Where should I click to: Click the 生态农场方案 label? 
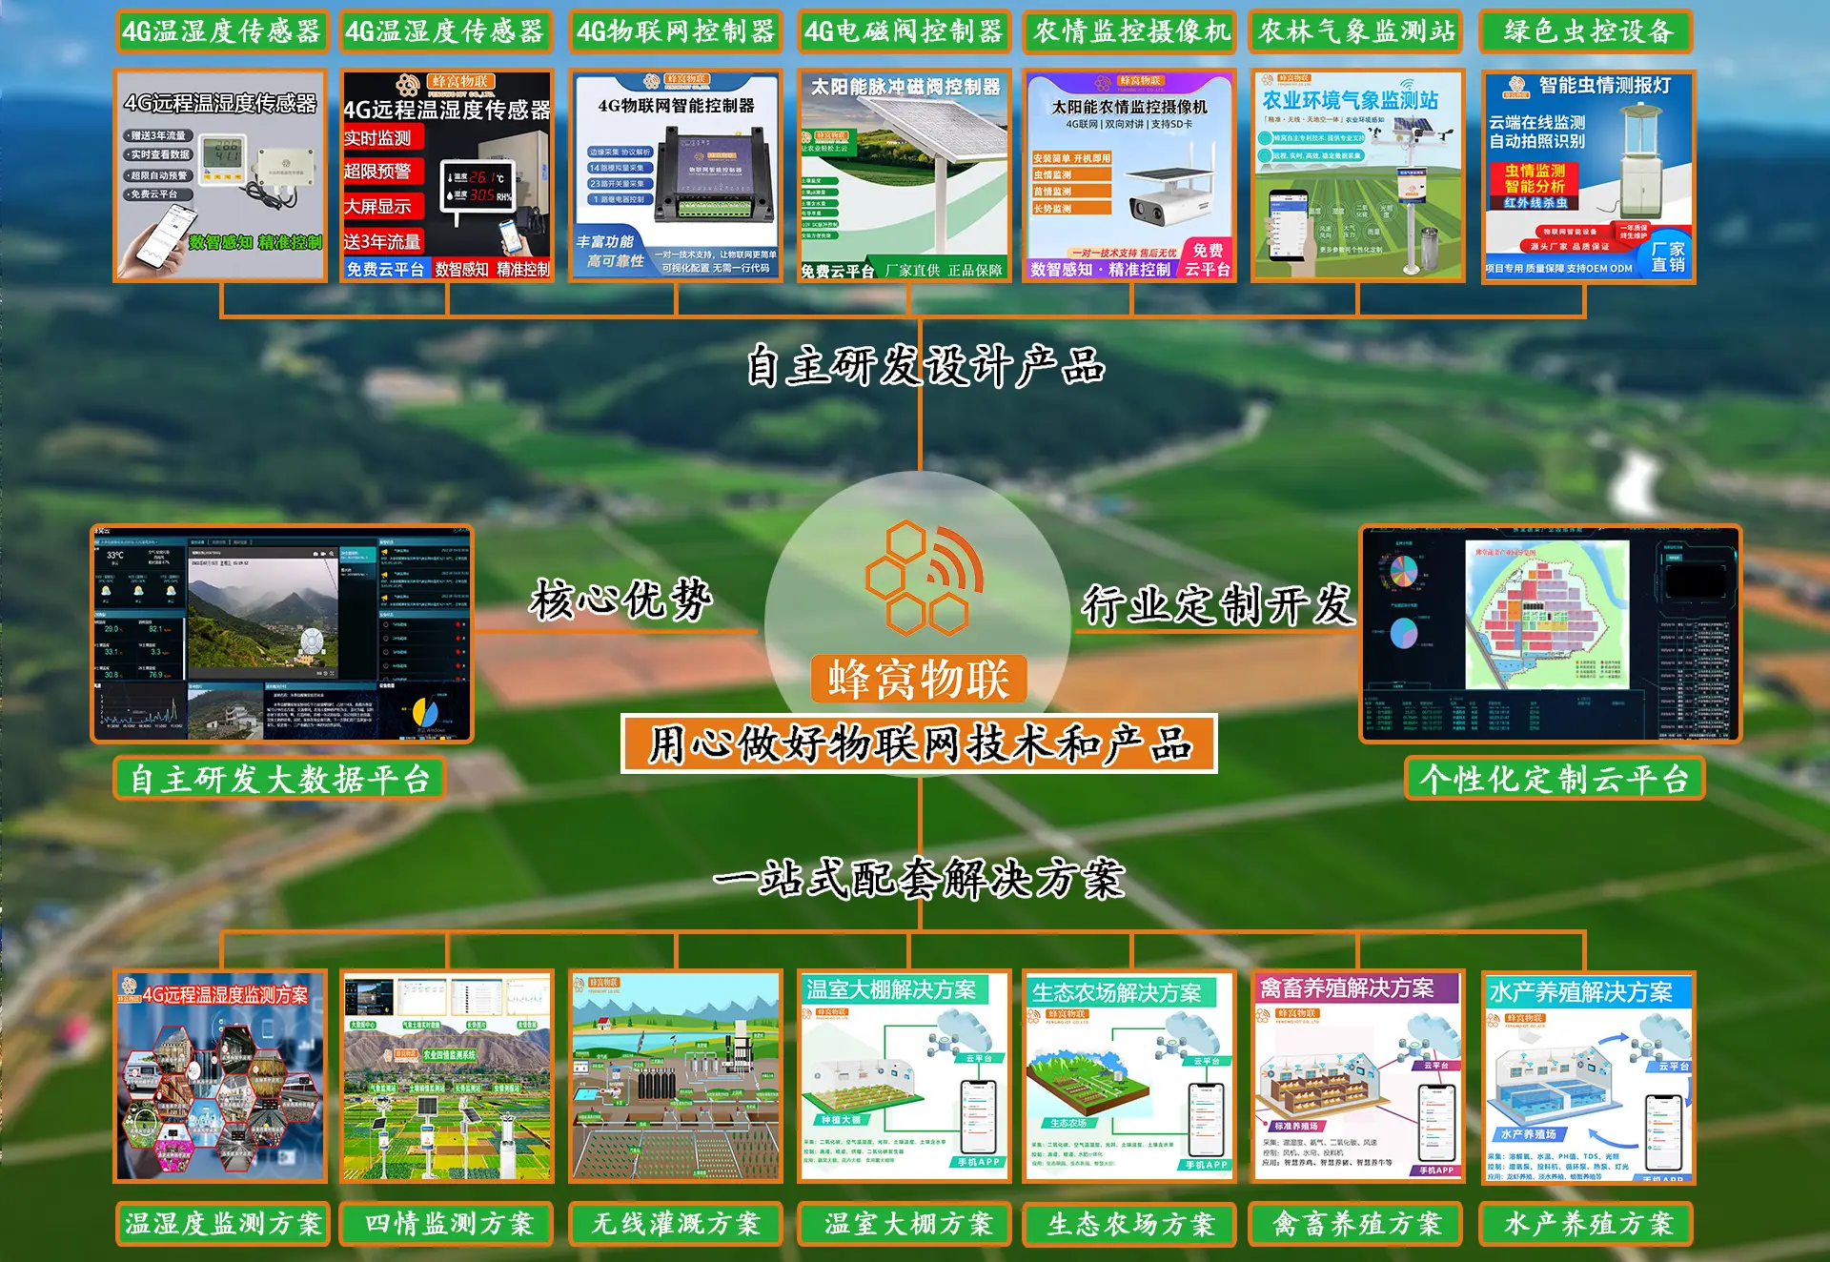[x=1130, y=1224]
